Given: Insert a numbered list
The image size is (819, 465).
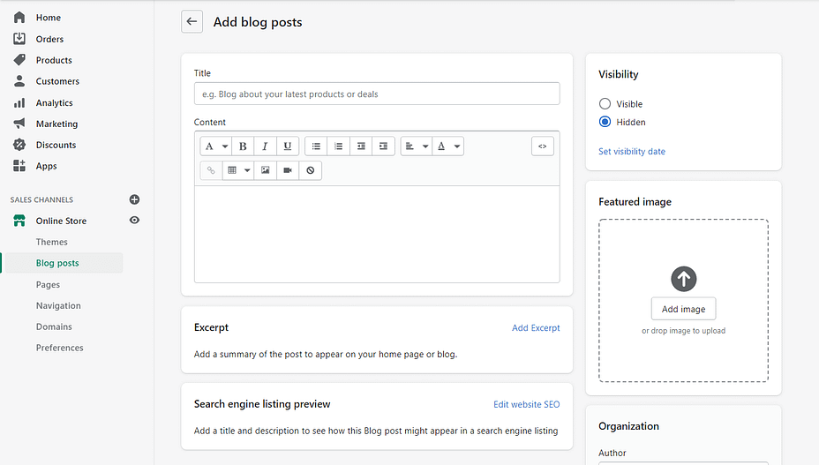Looking at the screenshot, I should 339,146.
